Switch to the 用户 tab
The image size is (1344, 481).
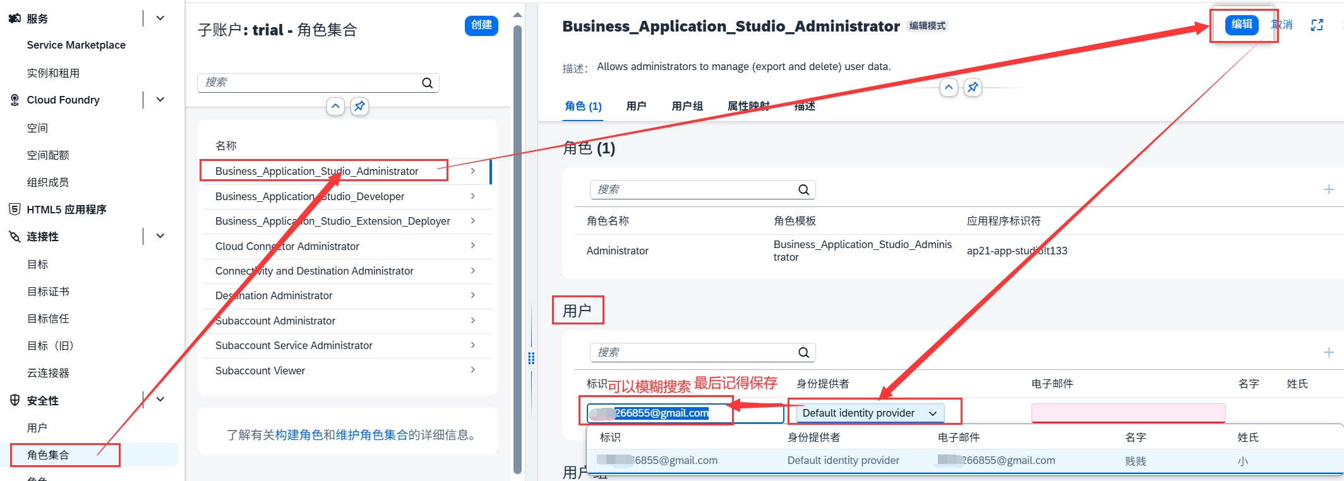[x=636, y=106]
